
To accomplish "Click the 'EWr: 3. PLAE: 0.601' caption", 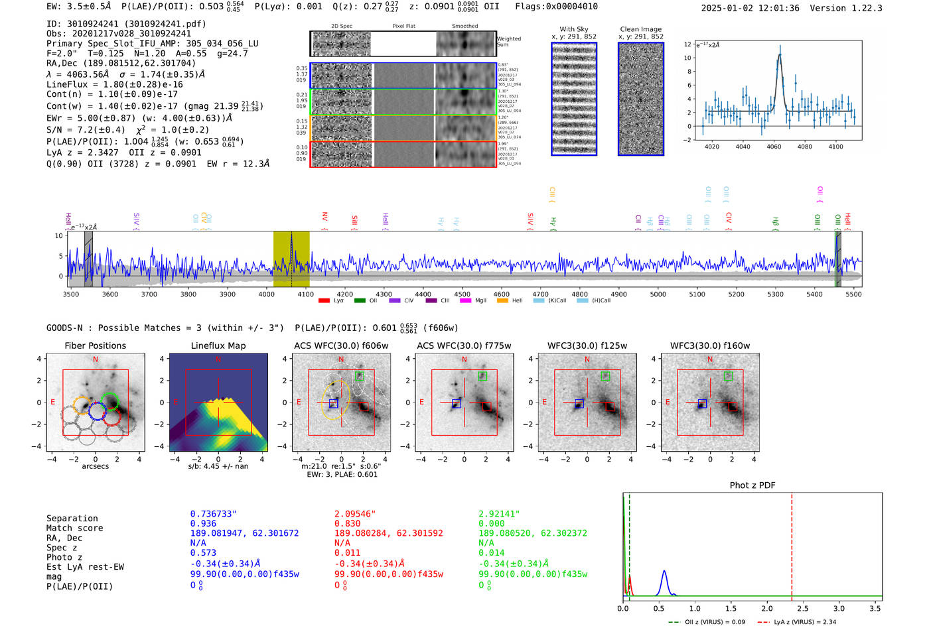I will click(x=342, y=474).
